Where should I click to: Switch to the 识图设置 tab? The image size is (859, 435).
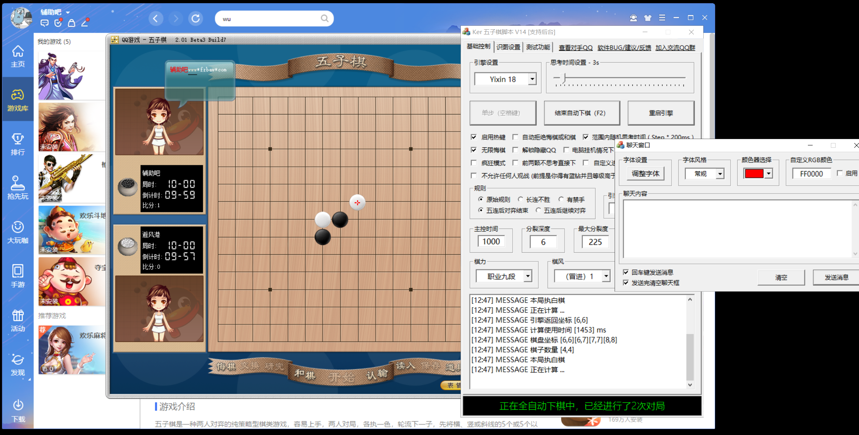(x=508, y=47)
